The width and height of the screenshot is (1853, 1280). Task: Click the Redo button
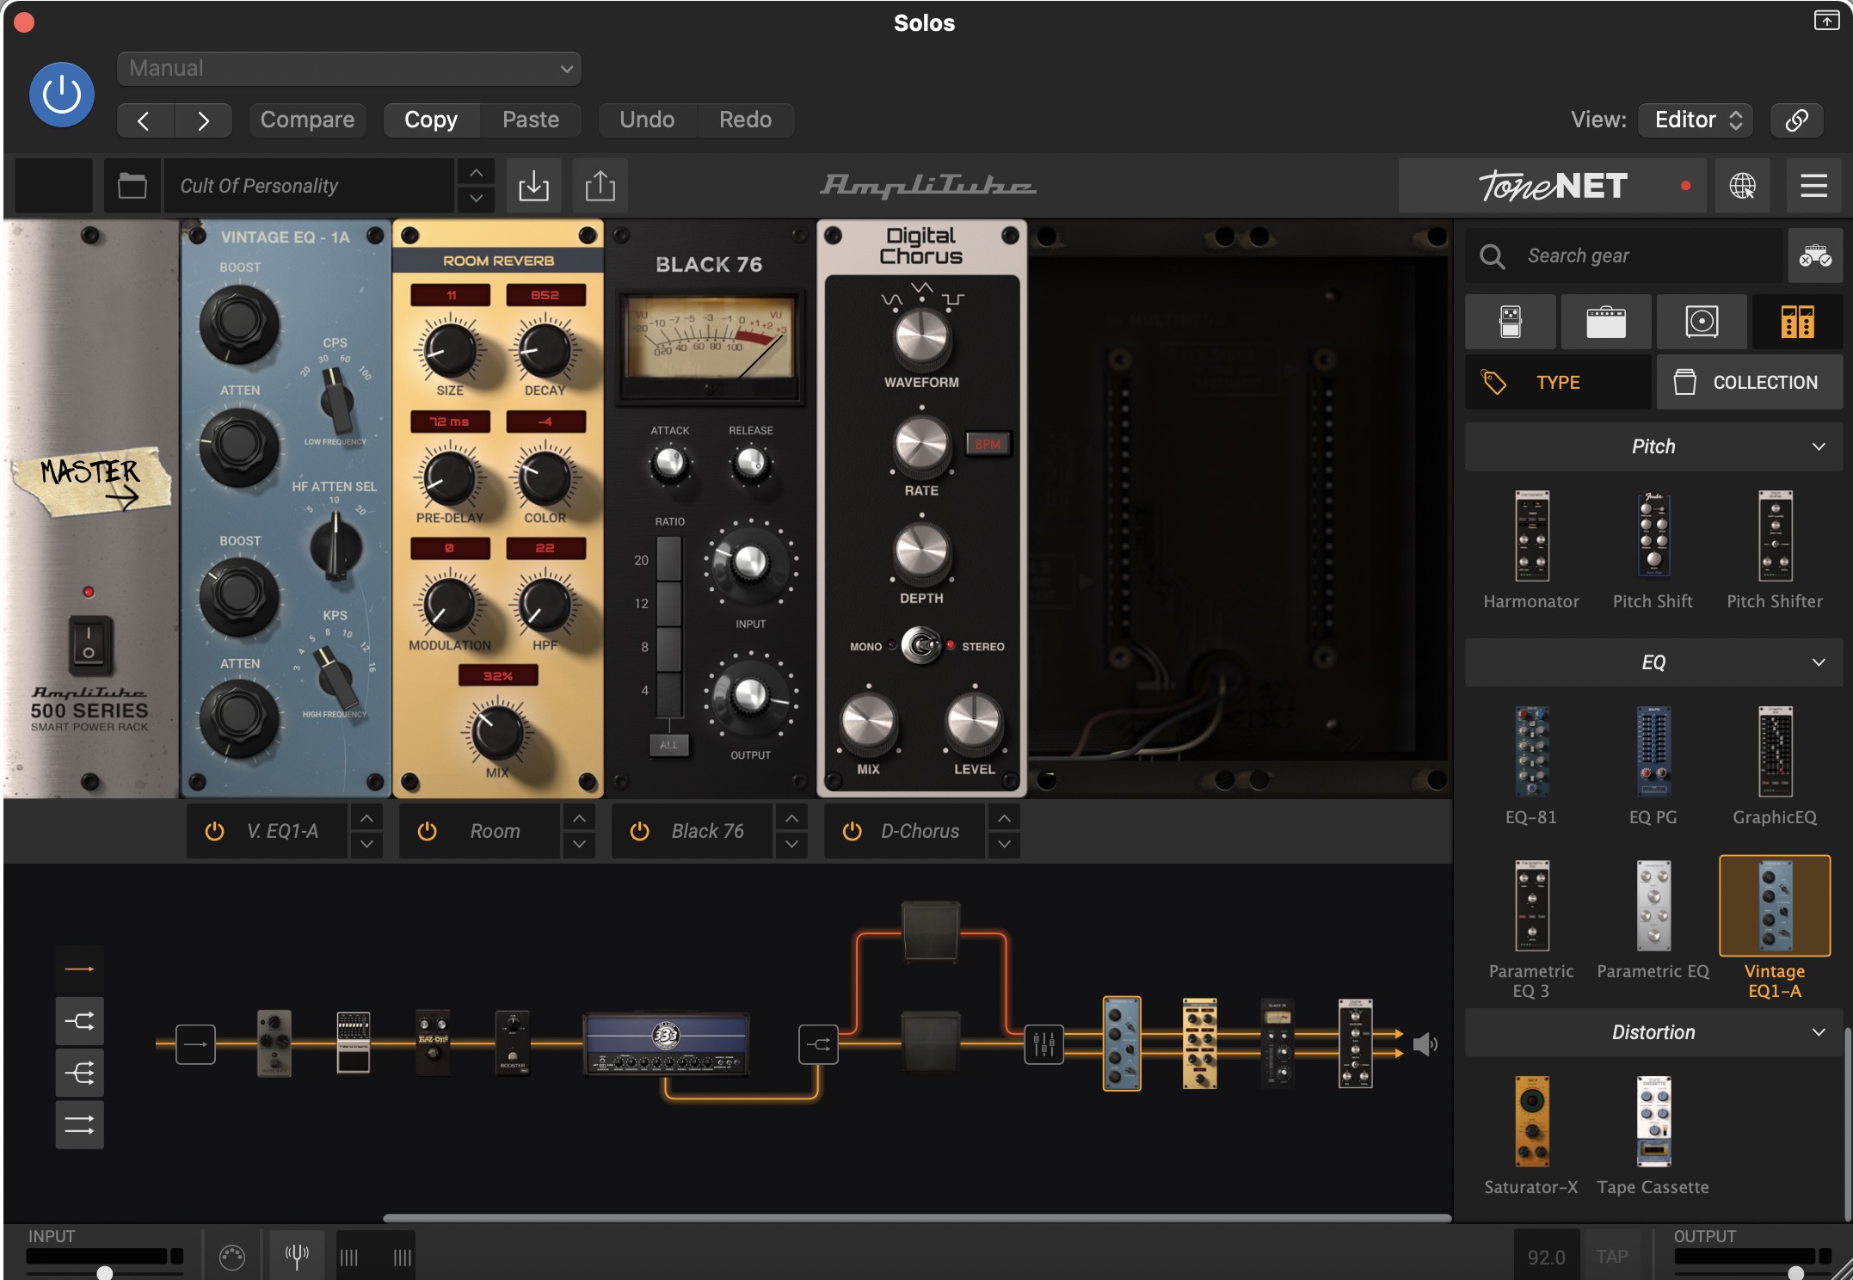pos(745,120)
